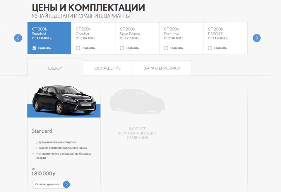Tick the Сравнить box for Executive

(x=166, y=48)
